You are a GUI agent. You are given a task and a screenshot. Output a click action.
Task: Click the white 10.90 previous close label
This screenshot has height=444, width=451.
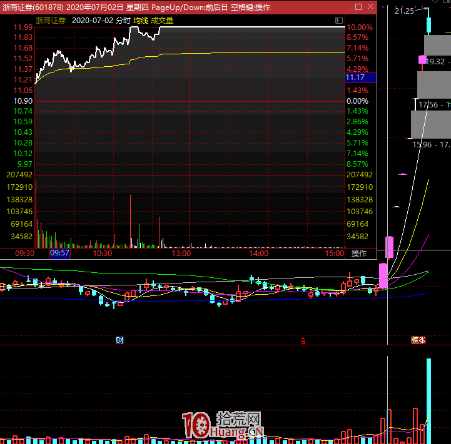click(23, 101)
